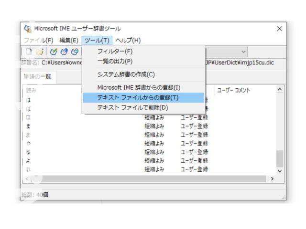
Task: Select システム辞書の作成(C) menu item
Action: click(x=126, y=74)
